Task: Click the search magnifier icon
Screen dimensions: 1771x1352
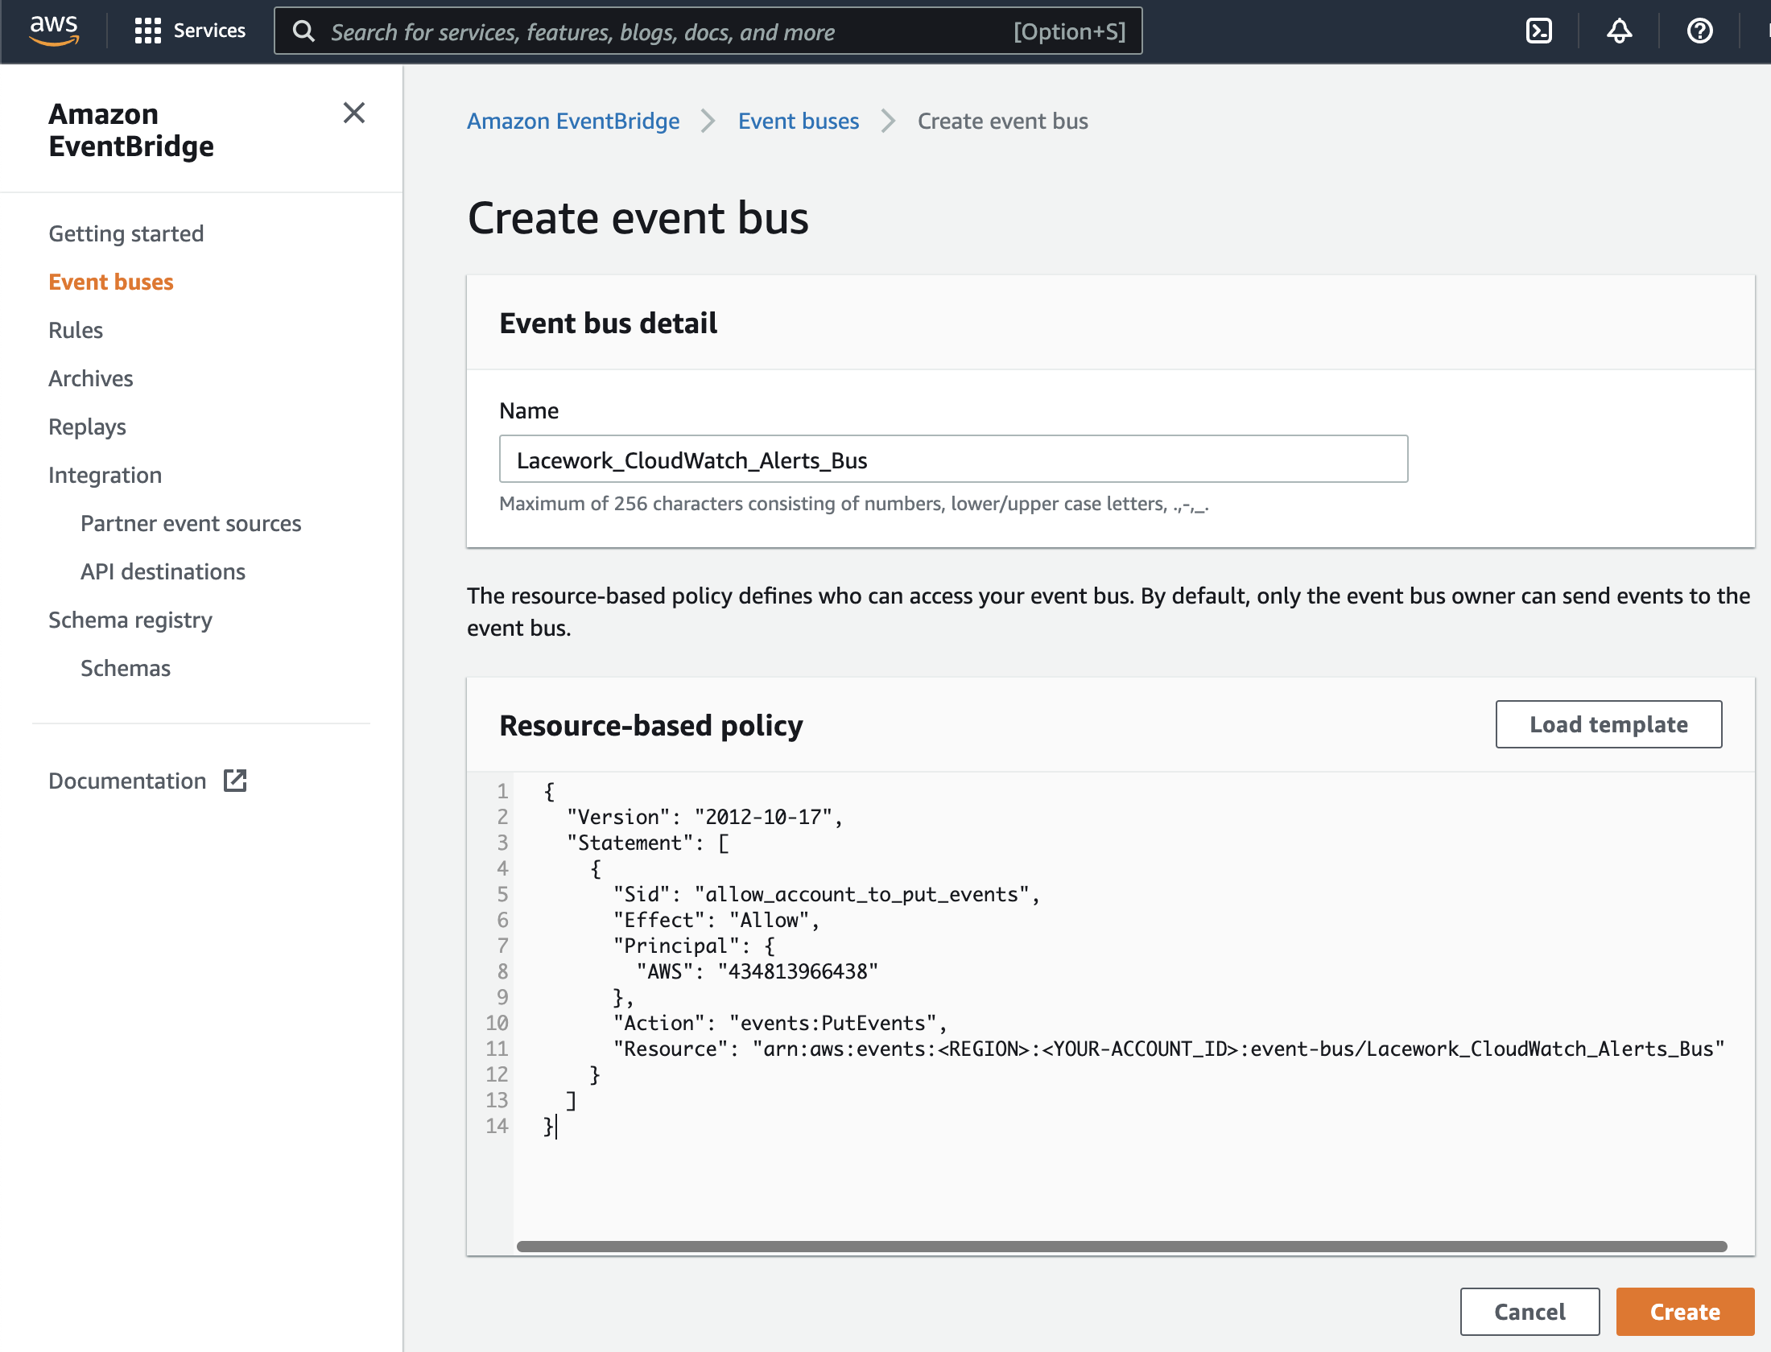Action: coord(303,31)
